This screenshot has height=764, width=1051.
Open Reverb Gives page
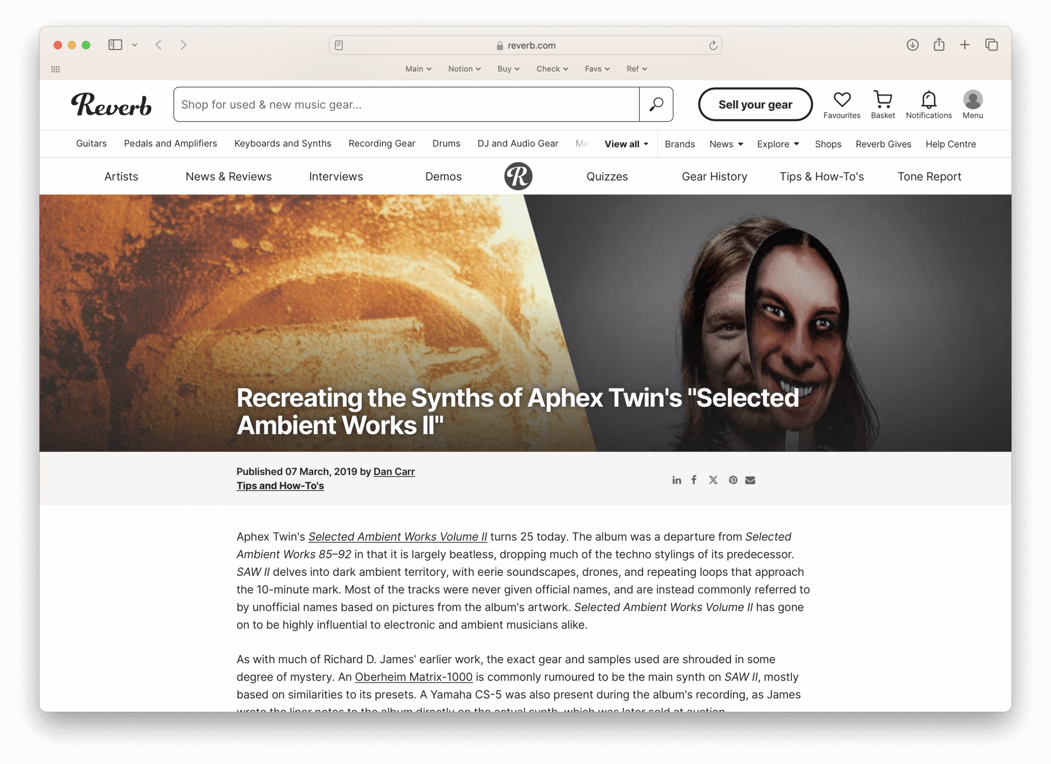click(883, 144)
